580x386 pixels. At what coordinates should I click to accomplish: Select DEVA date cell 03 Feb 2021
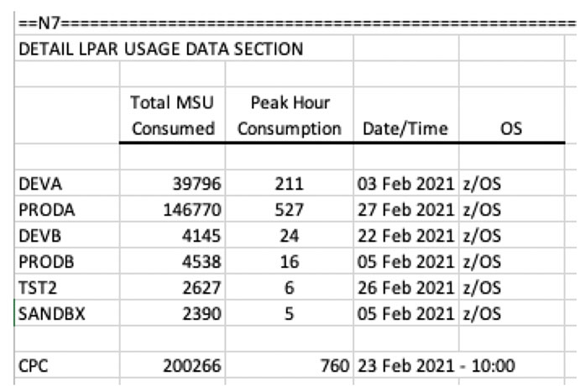(x=406, y=184)
